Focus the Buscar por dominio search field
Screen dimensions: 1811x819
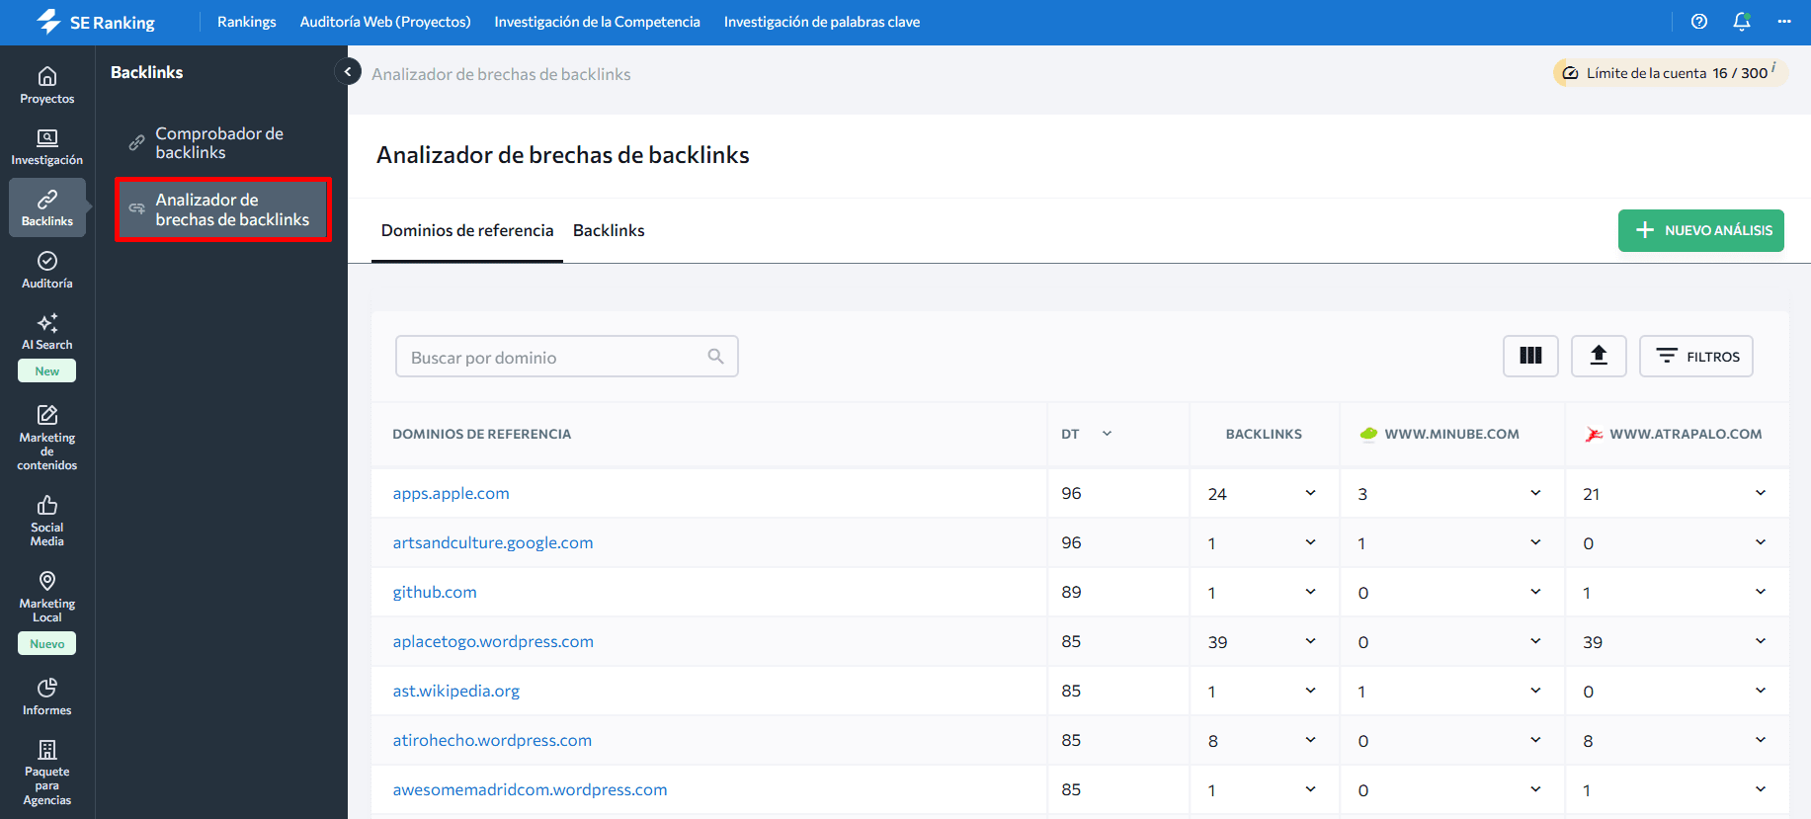(567, 356)
